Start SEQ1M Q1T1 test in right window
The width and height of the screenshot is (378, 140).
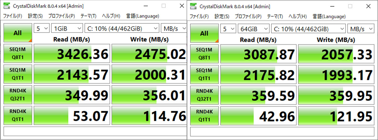pos(204,74)
